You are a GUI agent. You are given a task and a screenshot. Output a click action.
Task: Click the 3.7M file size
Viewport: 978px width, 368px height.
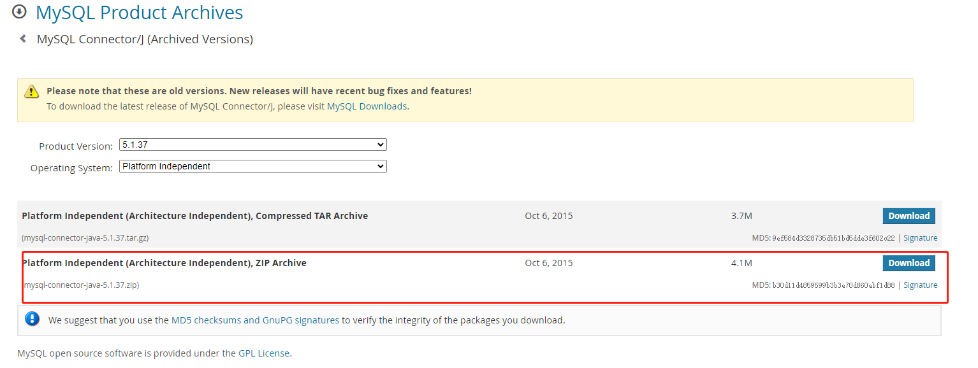pos(741,216)
